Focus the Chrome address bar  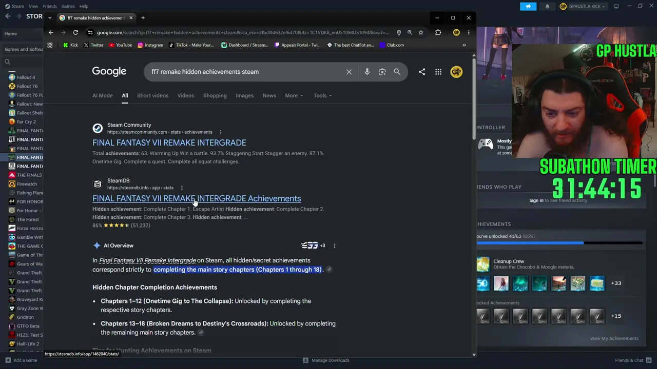243,32
